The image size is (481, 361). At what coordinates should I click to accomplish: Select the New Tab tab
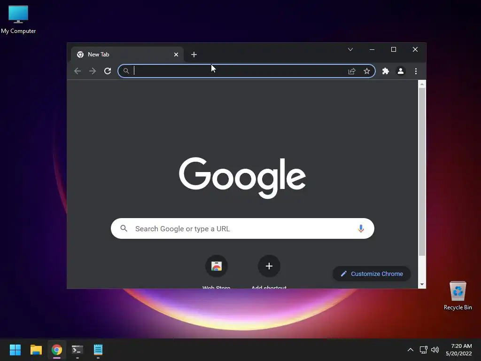pos(127,55)
